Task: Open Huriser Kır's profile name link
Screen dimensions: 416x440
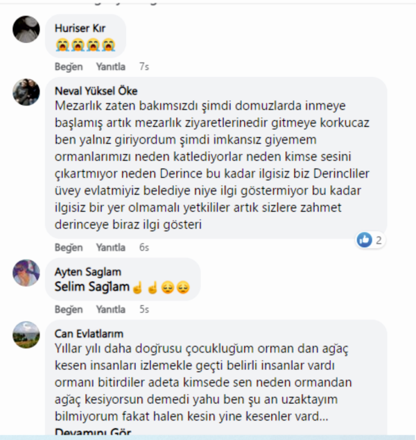Action: (80, 28)
